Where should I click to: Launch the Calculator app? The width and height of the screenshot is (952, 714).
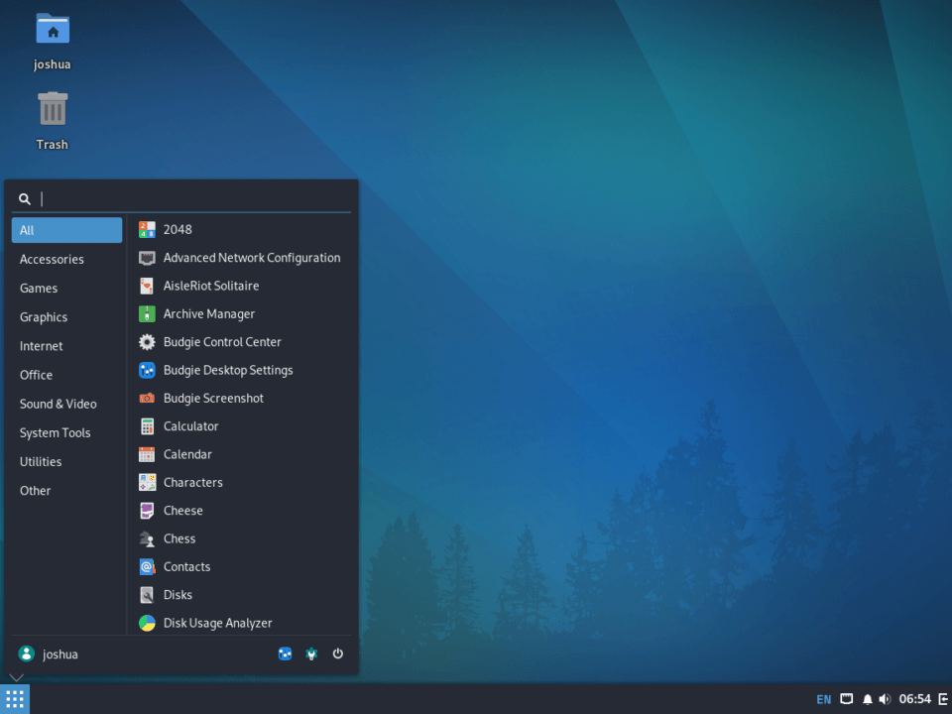click(189, 426)
